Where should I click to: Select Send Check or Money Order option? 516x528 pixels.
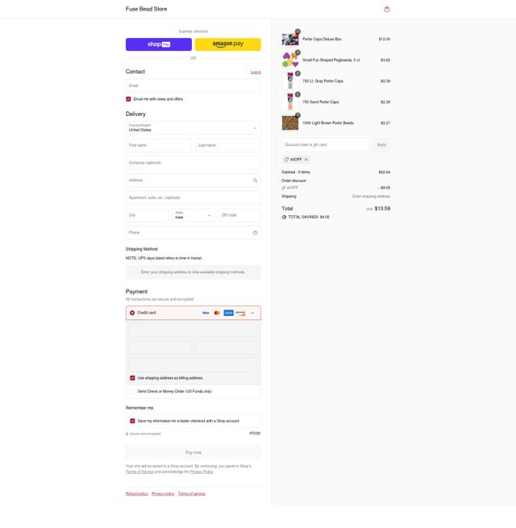[132, 391]
